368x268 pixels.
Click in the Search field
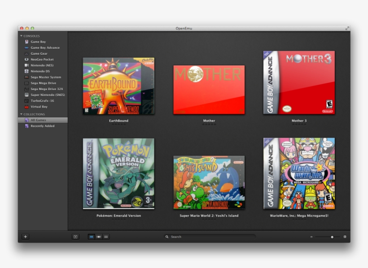tap(210, 237)
